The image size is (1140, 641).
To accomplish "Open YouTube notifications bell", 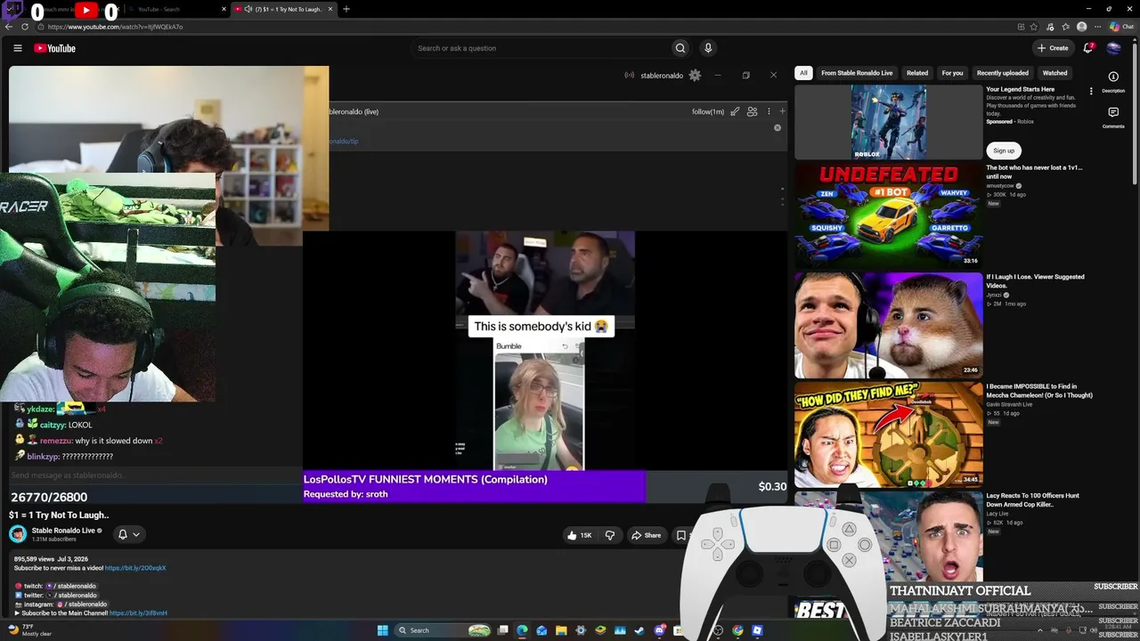I will click(1088, 48).
